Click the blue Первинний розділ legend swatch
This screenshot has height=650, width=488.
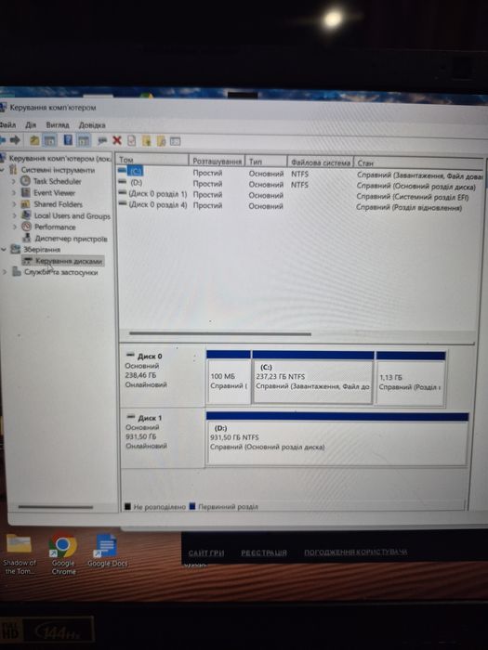coord(192,506)
